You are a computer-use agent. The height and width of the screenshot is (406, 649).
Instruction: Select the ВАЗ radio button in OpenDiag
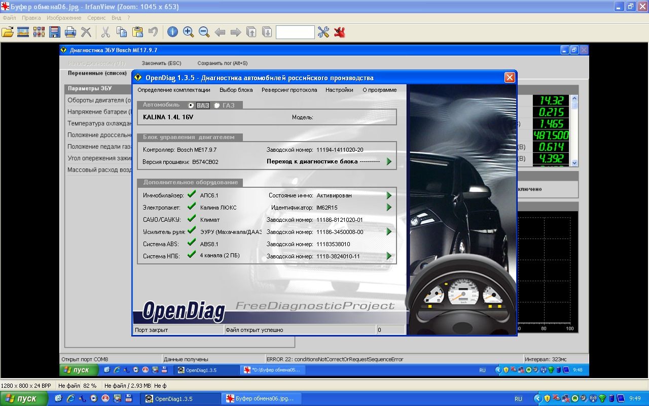(x=191, y=105)
